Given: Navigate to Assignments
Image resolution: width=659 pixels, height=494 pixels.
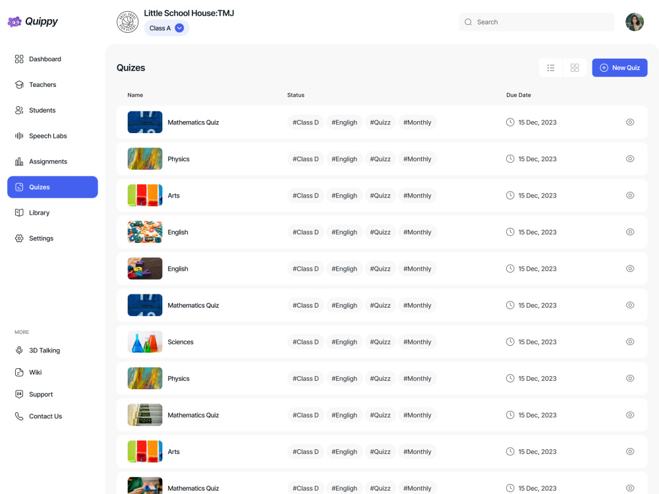Looking at the screenshot, I should pos(53,162).
